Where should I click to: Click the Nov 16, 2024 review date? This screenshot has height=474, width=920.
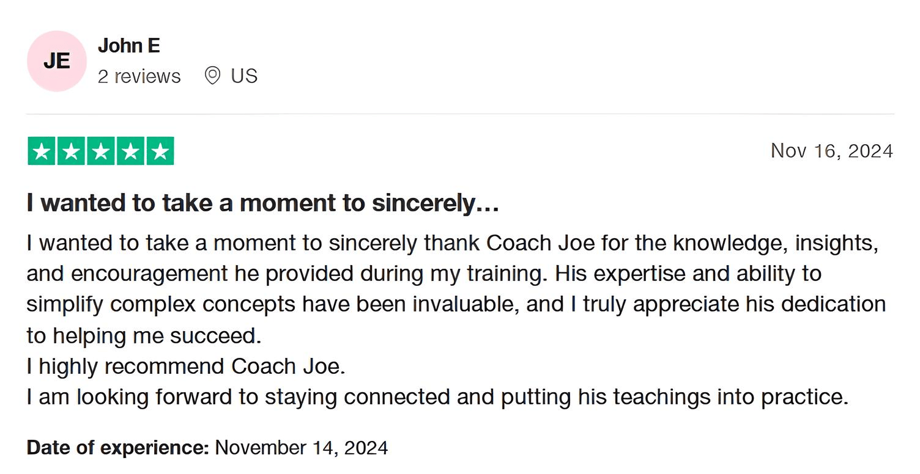click(x=832, y=151)
